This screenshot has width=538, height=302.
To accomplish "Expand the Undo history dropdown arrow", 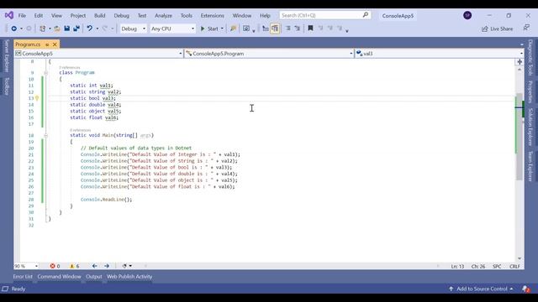I will [x=98, y=29].
